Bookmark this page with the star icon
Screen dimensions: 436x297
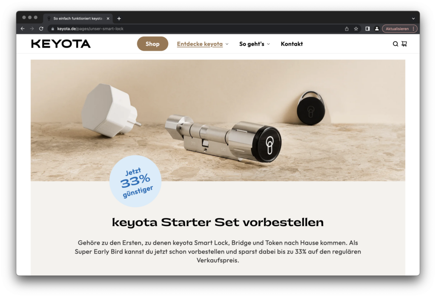tap(356, 29)
